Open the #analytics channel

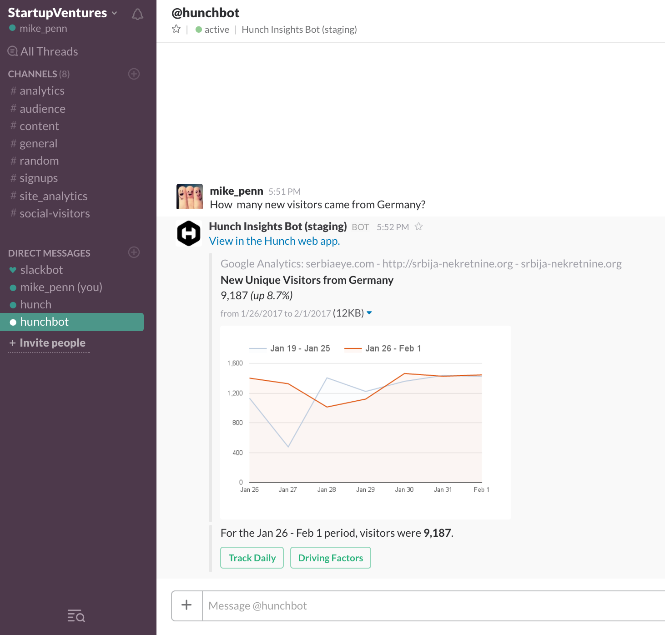[42, 91]
